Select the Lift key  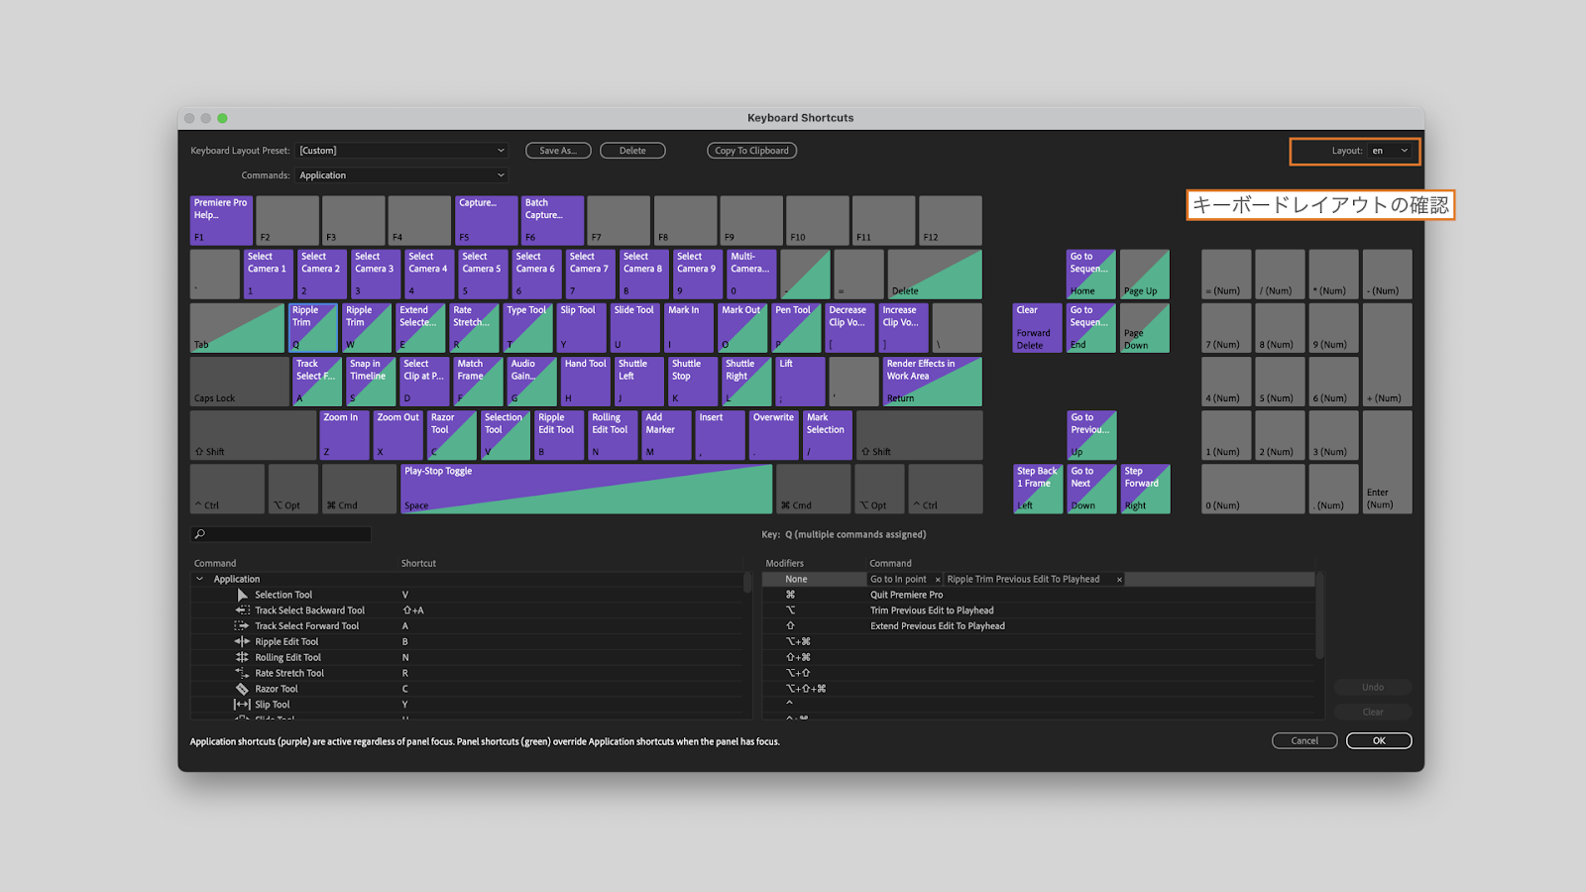(x=800, y=382)
